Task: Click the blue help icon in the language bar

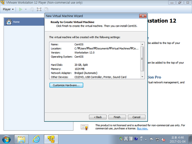Action: point(136,139)
